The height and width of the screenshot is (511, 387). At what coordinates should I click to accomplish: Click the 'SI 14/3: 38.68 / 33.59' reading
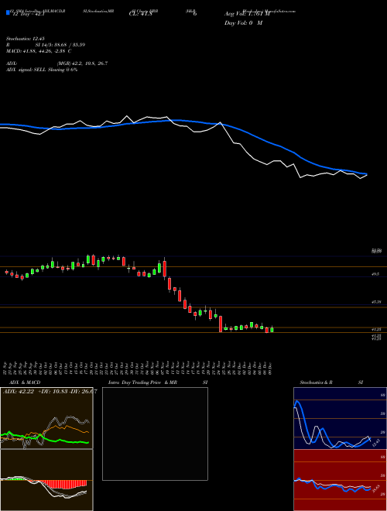coord(60,45)
